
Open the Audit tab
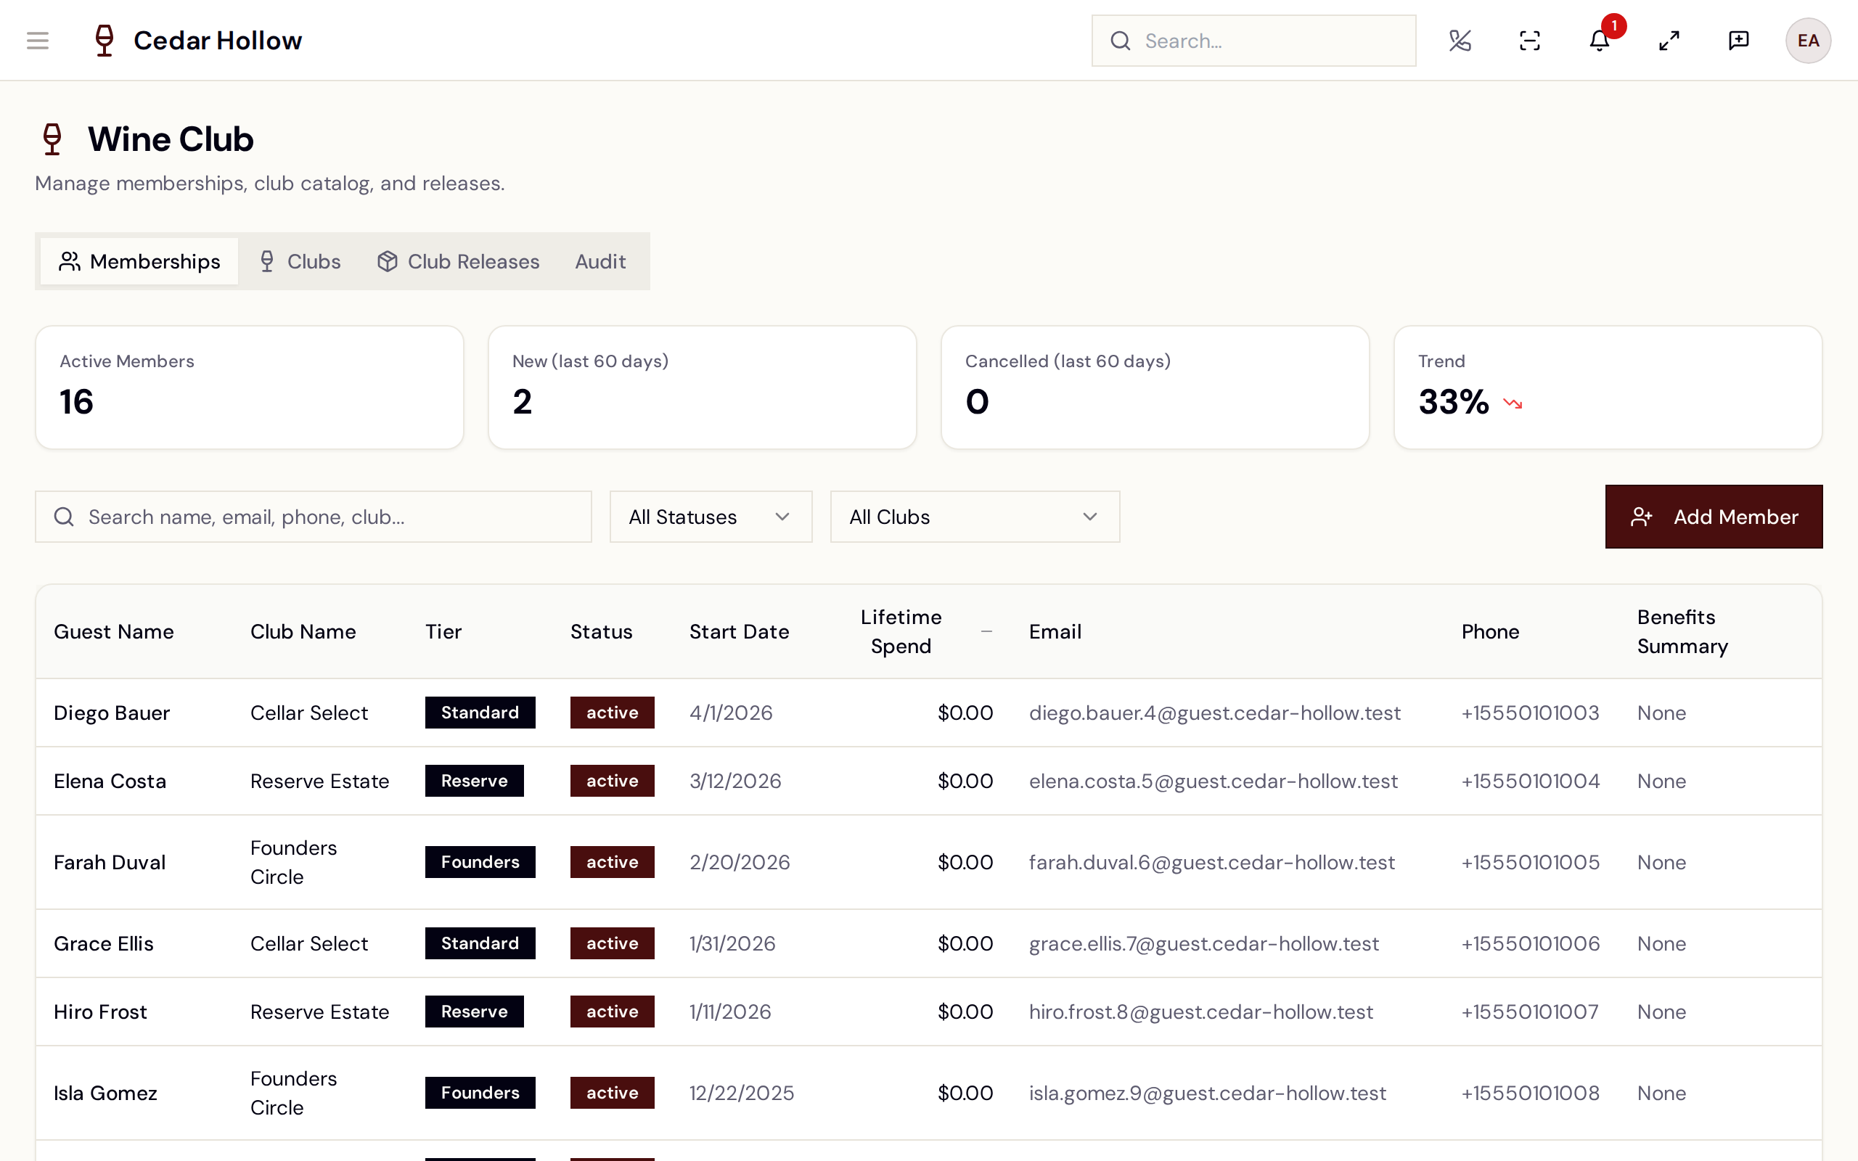[x=600, y=261]
